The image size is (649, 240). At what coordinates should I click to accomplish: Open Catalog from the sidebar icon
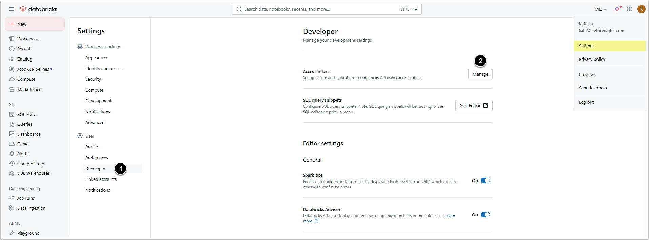pyautogui.click(x=12, y=59)
